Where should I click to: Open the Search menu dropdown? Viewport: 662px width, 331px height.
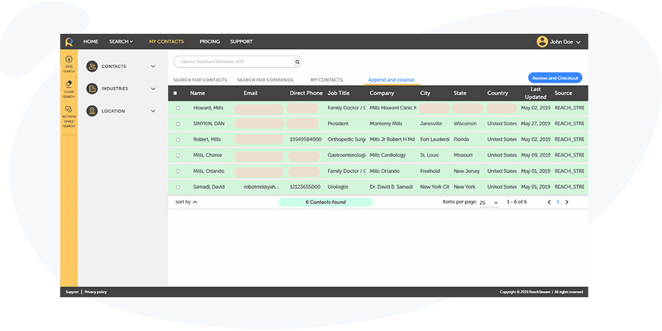point(121,41)
